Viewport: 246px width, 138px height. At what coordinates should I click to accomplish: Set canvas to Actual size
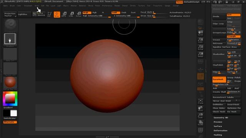pos(200,48)
